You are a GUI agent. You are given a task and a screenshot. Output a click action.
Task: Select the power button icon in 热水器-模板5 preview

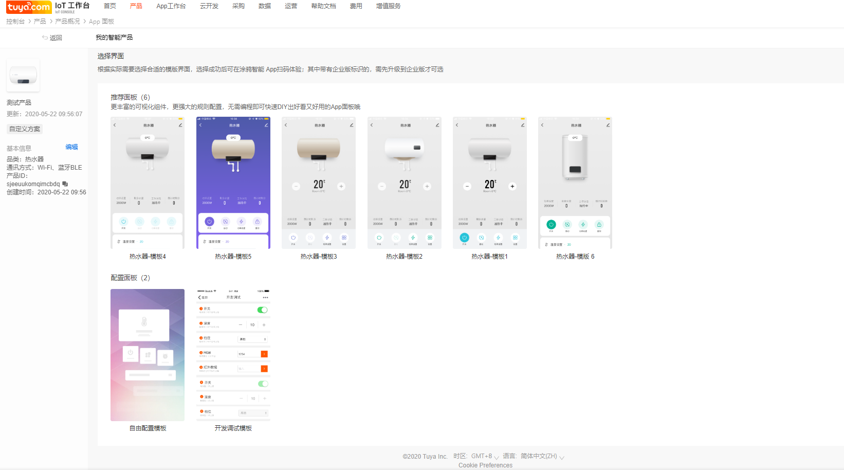tap(209, 222)
